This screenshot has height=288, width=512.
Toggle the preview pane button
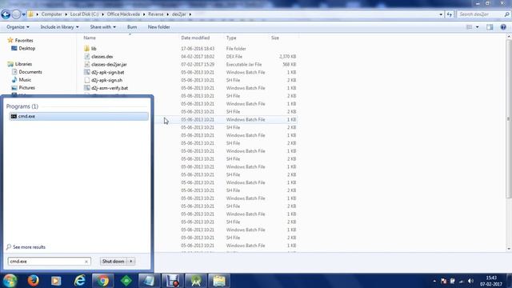tap(490, 27)
